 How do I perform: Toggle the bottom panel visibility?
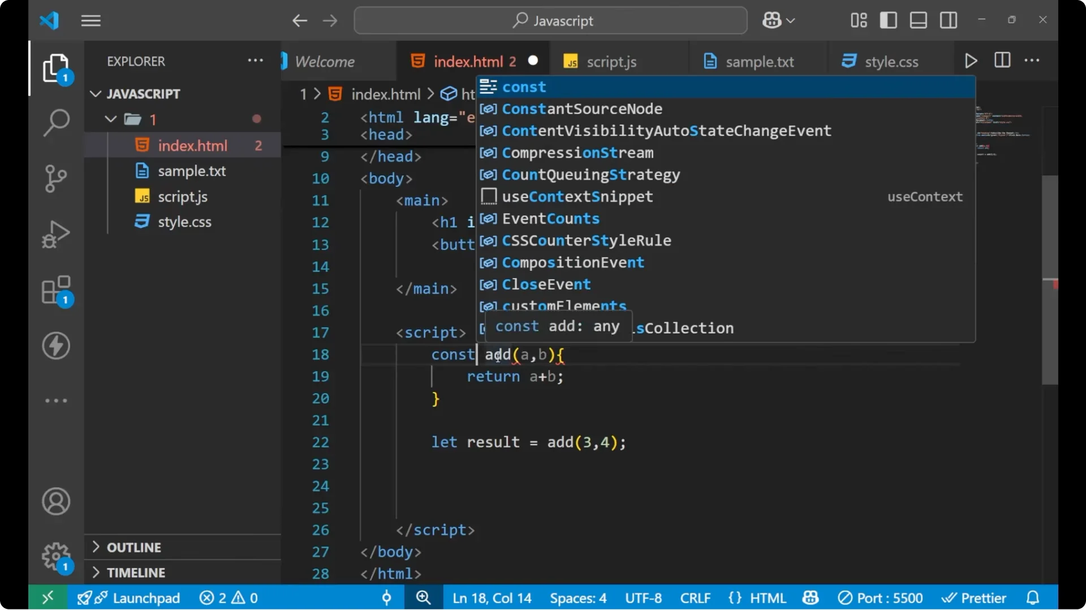(x=918, y=20)
